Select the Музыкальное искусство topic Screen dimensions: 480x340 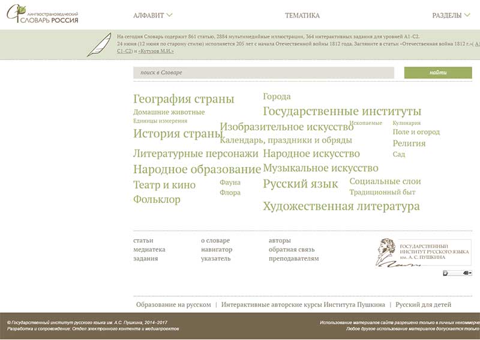coord(320,168)
